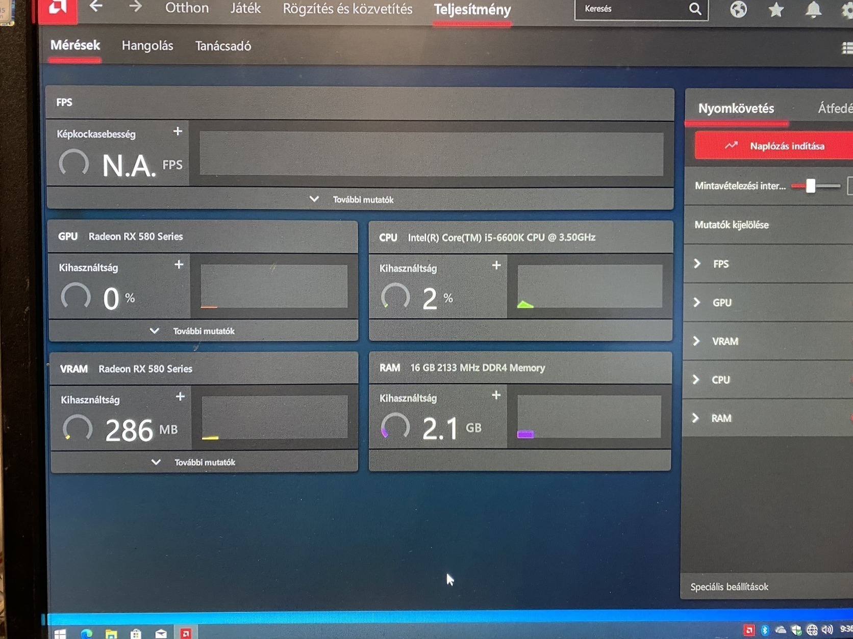Click the Intel Core i5-6600K CPU label
Viewport: 853px width, 639px height.
click(501, 237)
